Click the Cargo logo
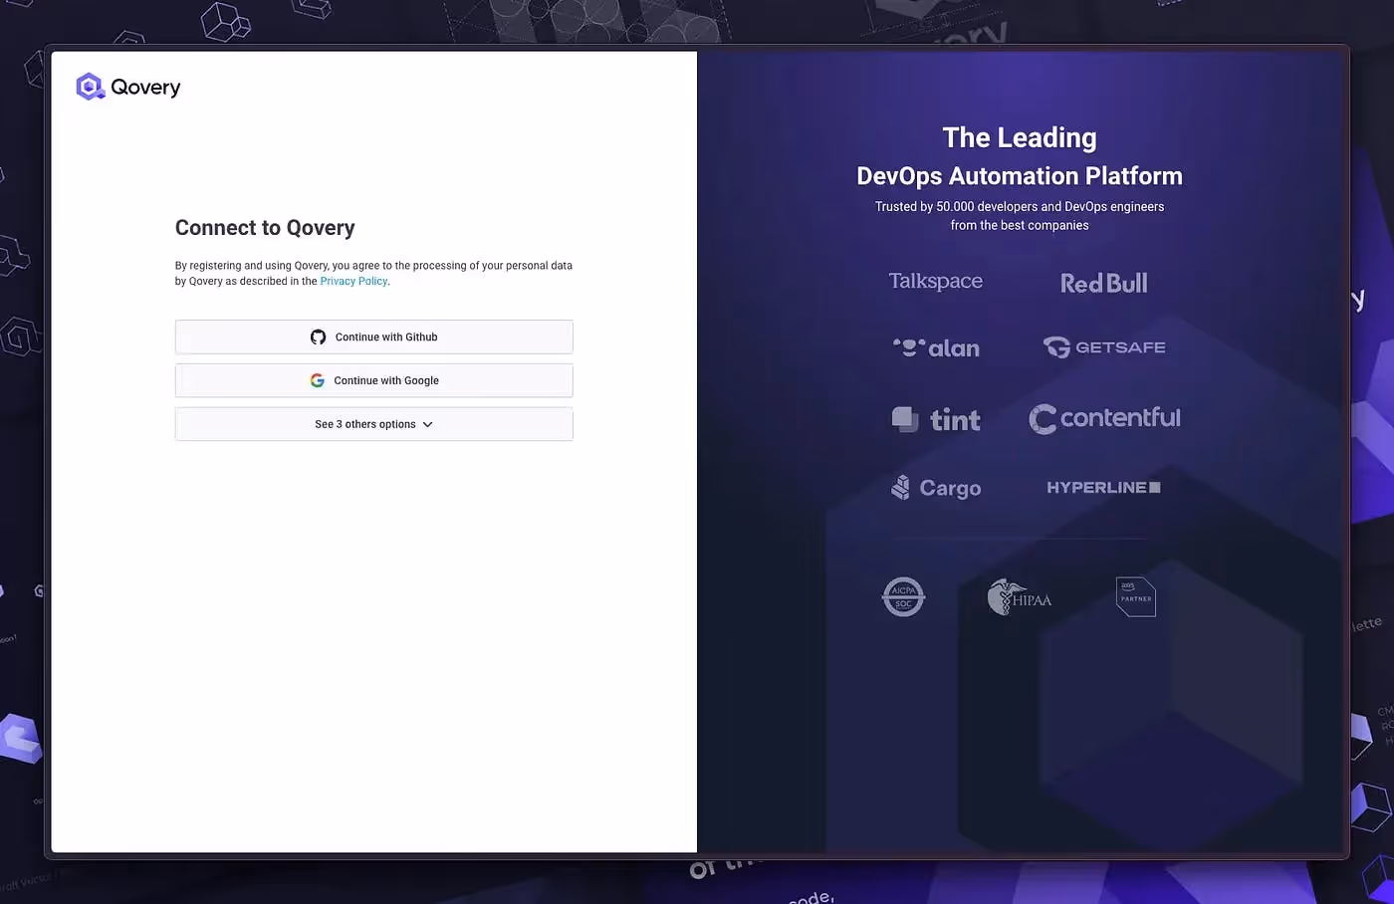 tap(936, 487)
